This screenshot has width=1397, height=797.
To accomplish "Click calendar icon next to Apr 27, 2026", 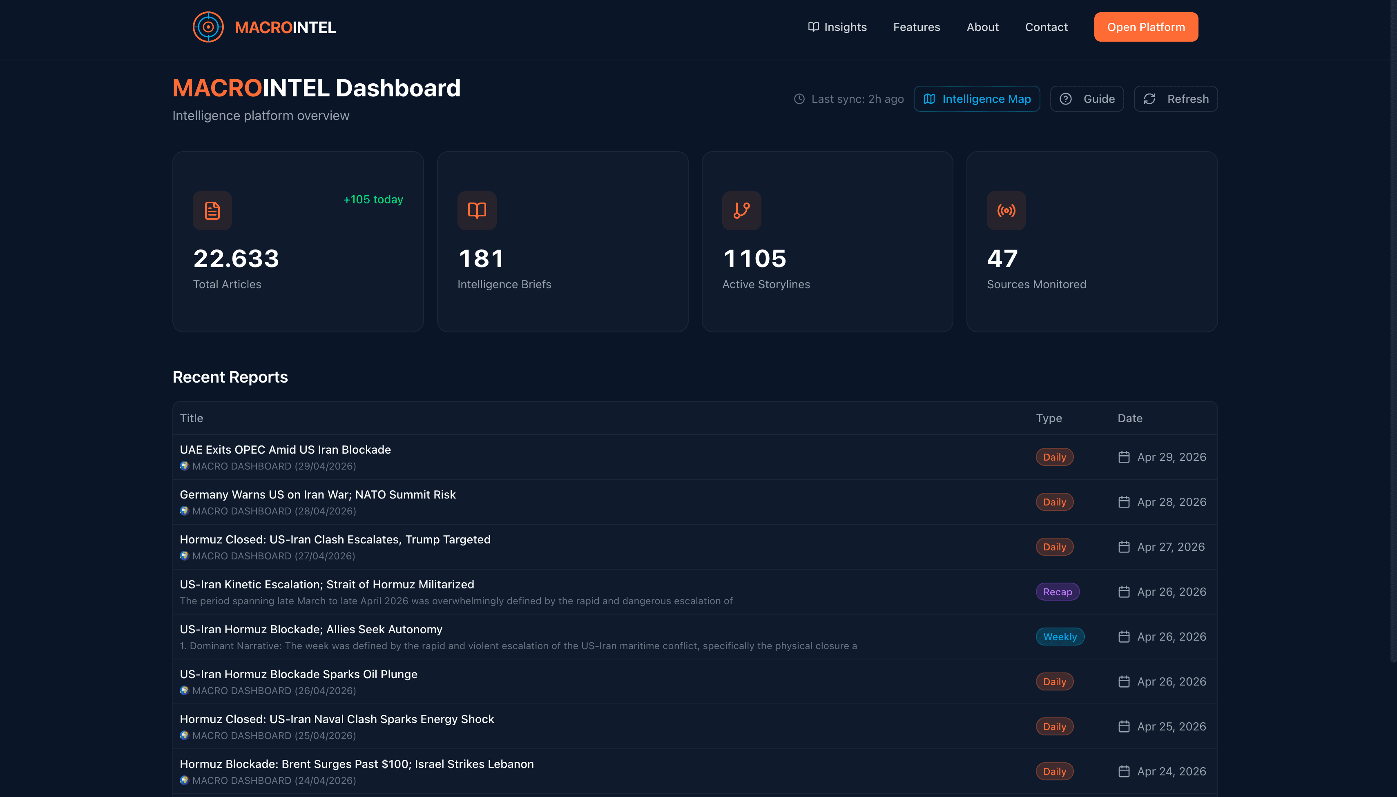I will tap(1124, 547).
